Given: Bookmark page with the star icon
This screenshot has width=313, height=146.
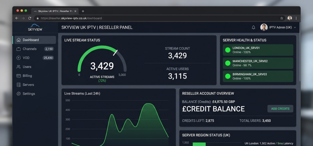Looking at the screenshot, I should point(282,18).
